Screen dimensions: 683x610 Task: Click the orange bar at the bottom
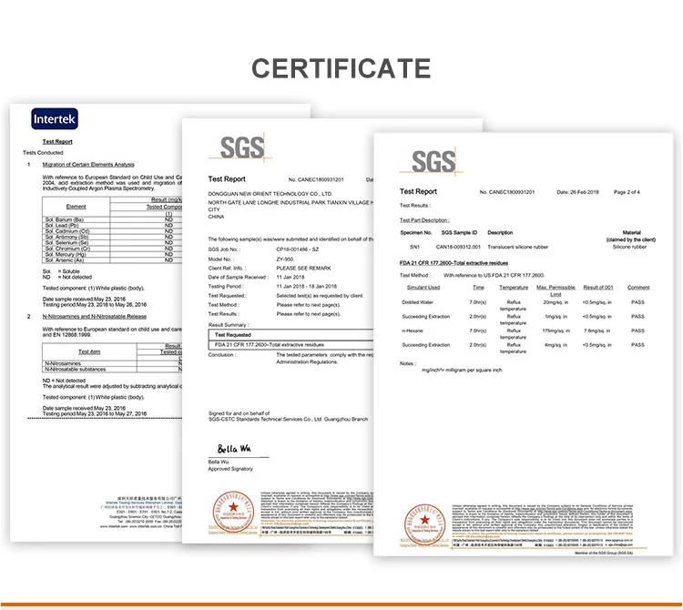341,605
